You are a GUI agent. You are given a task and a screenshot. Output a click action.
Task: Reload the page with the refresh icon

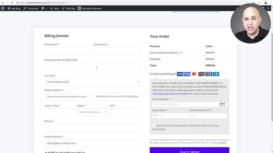pyautogui.click(x=12, y=3)
